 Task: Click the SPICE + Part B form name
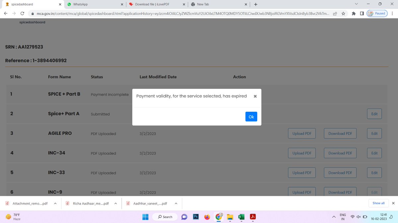coord(64,94)
